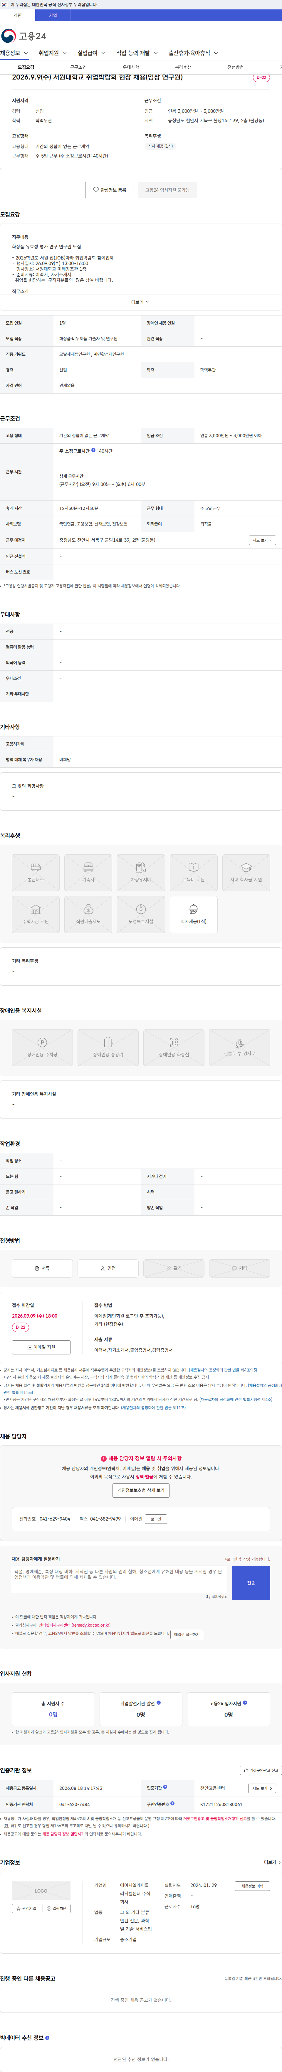Click the blue 전송 button
Screen dimensions: 282x2072
(x=251, y=1583)
